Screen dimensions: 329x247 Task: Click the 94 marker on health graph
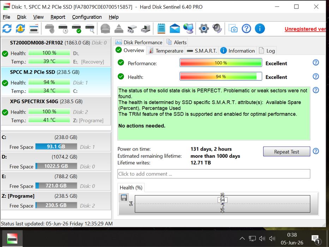(x=222, y=200)
